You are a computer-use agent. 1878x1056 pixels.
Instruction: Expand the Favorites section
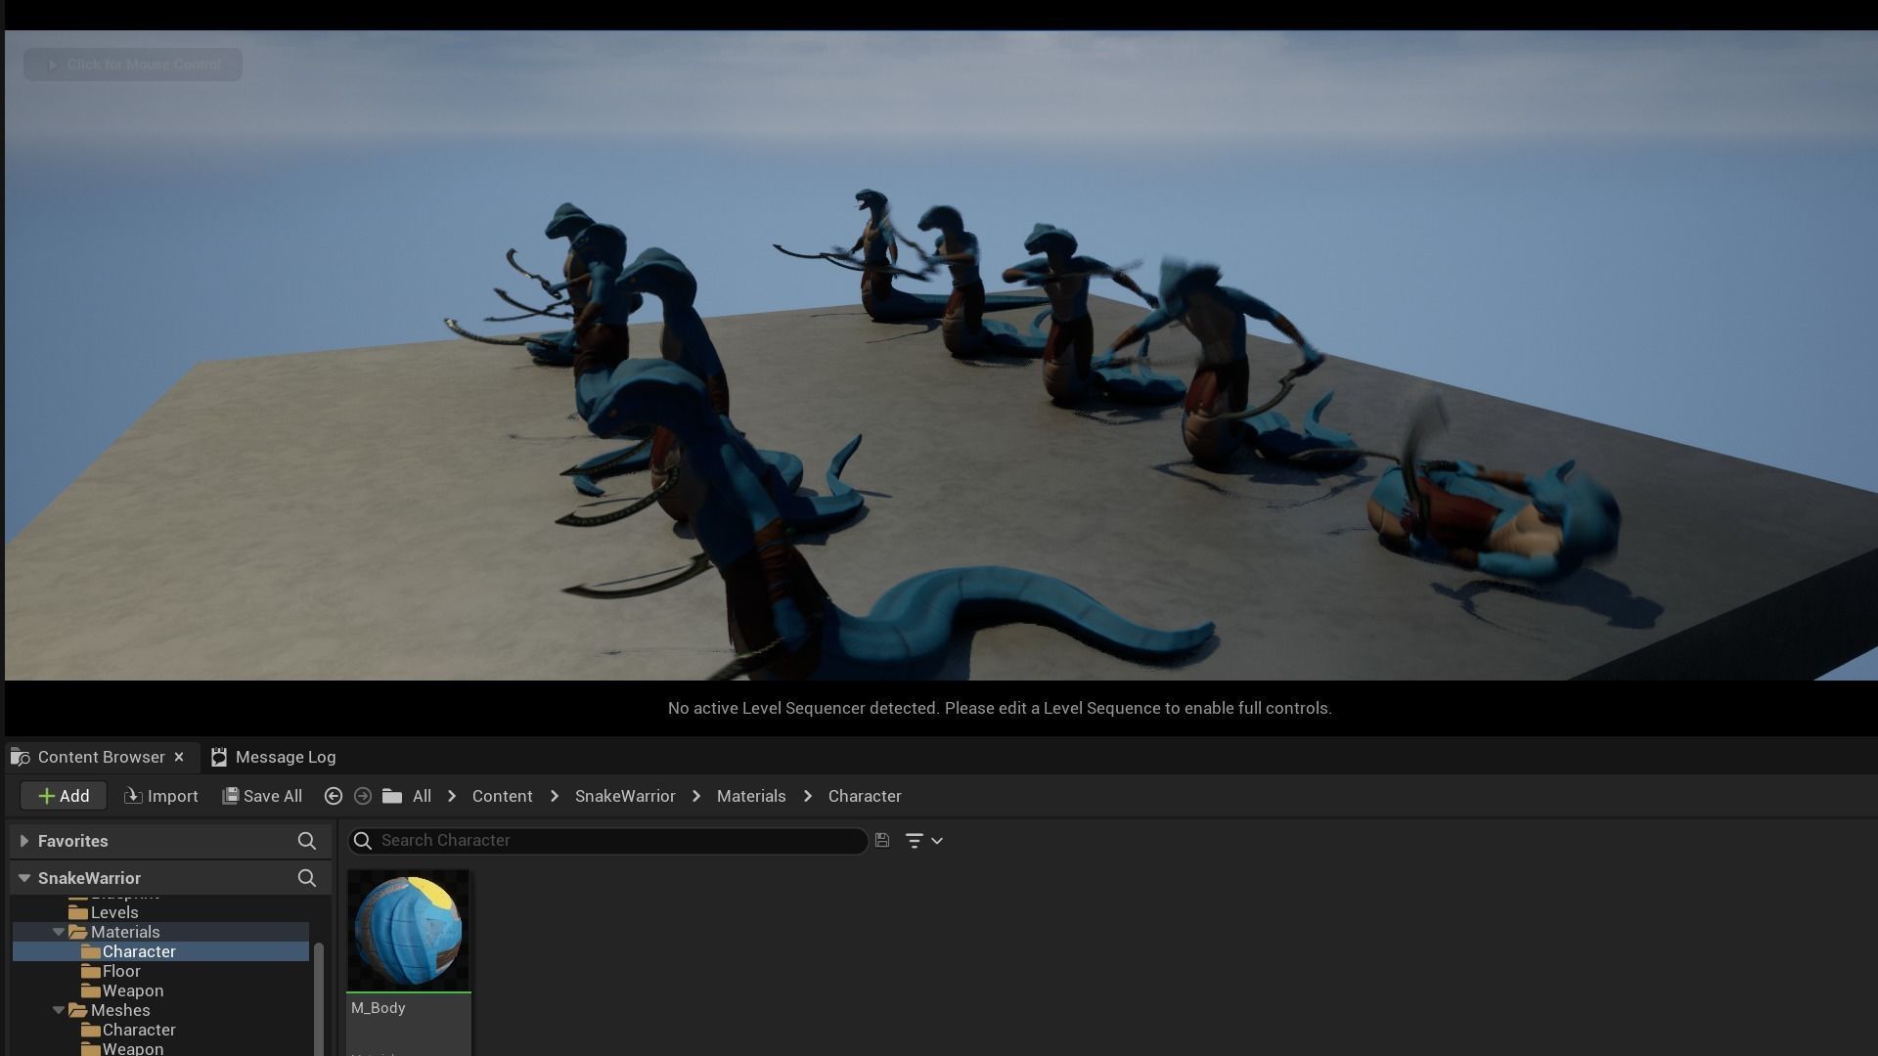coord(24,841)
